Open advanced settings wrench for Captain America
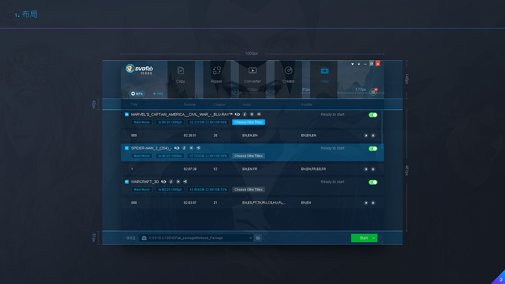505x284 pixels. [259, 114]
